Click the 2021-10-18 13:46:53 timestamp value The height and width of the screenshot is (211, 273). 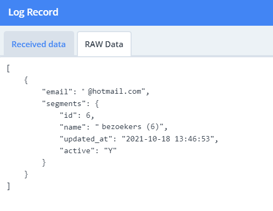[168, 139]
